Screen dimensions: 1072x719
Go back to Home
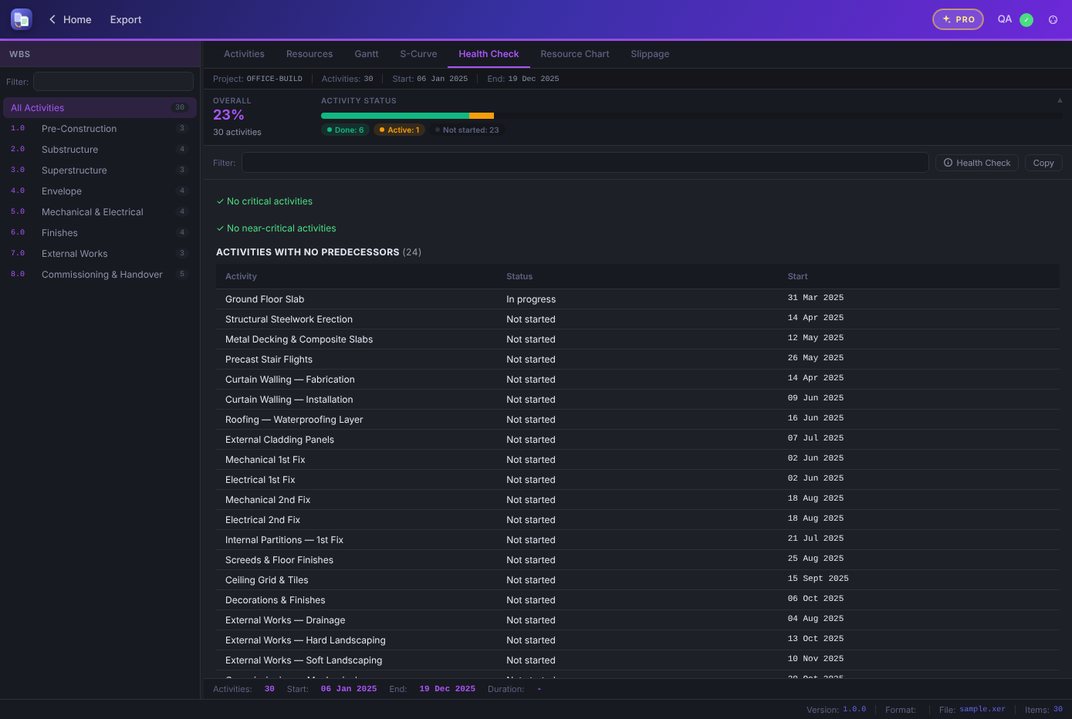(70, 19)
